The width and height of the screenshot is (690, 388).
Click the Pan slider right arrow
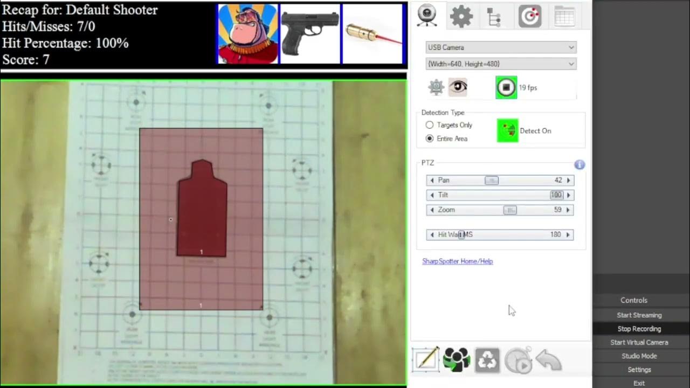tap(568, 181)
